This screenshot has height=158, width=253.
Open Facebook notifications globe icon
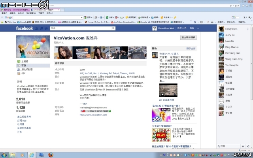pyautogui.click(x=46, y=28)
